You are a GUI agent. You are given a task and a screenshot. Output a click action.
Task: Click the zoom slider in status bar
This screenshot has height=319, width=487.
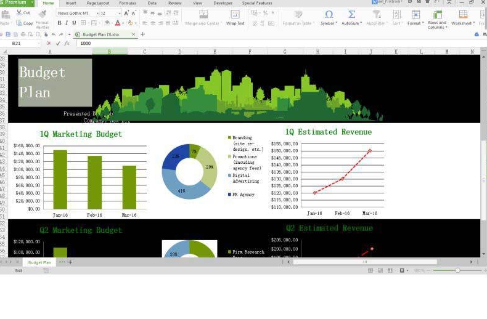[x=457, y=270]
